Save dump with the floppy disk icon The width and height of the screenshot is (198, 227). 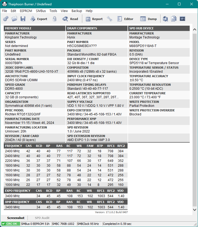pyautogui.click(x=23, y=19)
